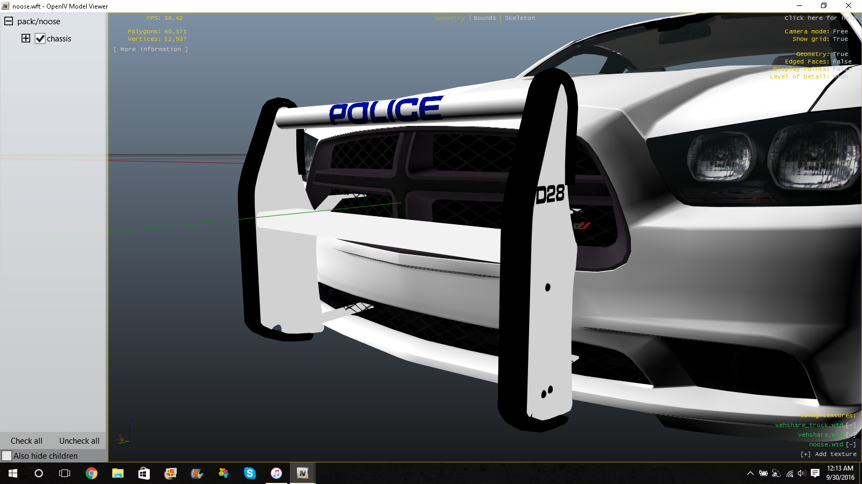
Task: Expand the chassis tree node
Action: [x=26, y=38]
